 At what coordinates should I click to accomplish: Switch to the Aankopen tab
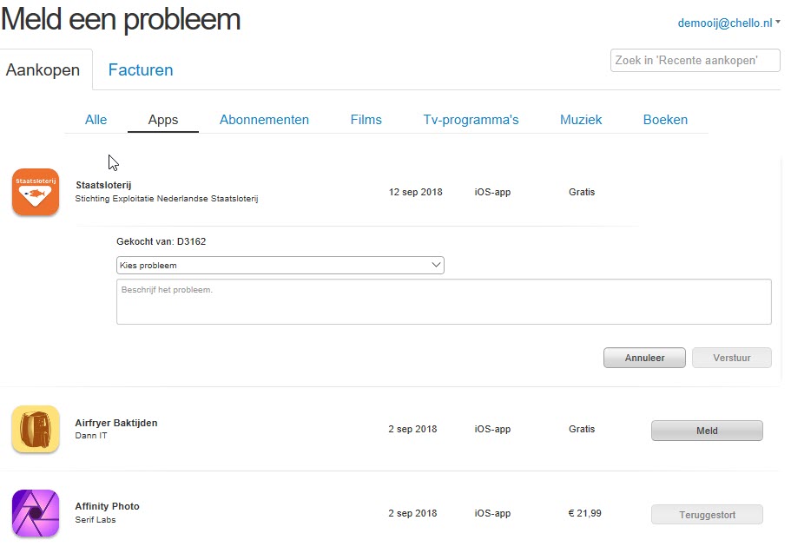[43, 69]
